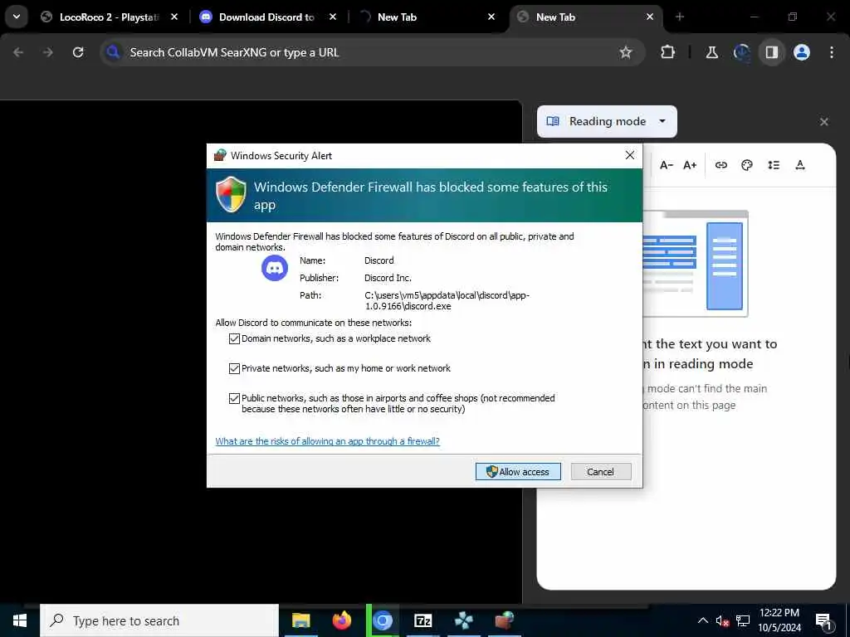Reload the current page
The width and height of the screenshot is (850, 637).
click(78, 52)
